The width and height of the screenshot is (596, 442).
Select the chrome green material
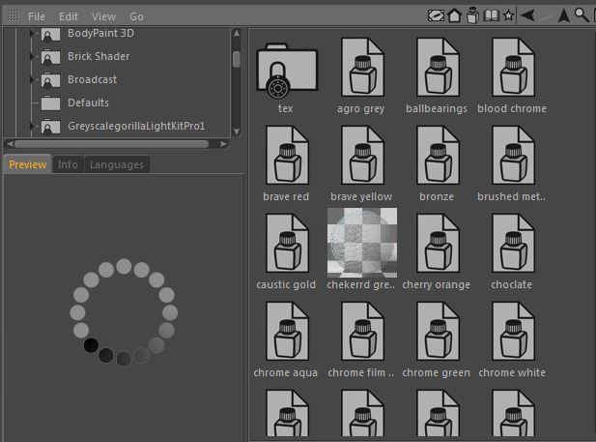point(438,331)
